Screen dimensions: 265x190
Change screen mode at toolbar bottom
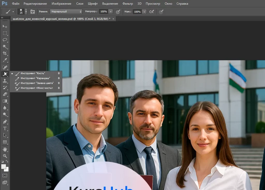click(x=5, y=182)
